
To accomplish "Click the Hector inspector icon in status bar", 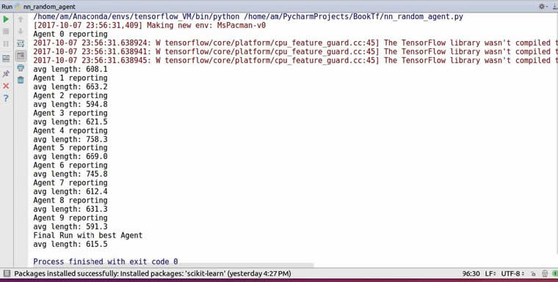I will click(545, 273).
